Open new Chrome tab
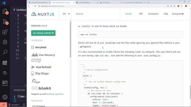This screenshot has height=107, width=191. (149, 3)
